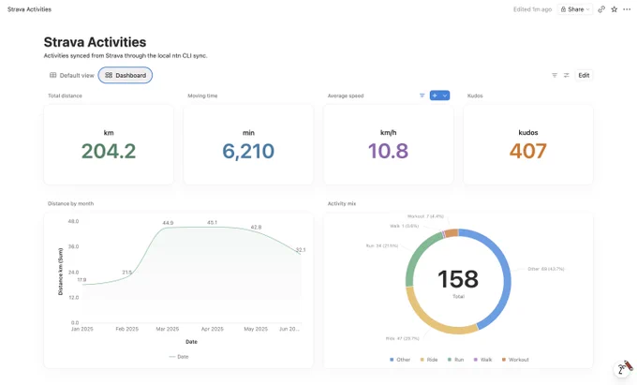Open the three-dots more options menu
This screenshot has height=385, width=637.
(627, 9)
